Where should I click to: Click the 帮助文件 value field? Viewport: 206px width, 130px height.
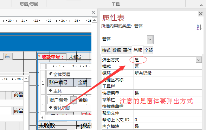click(x=168, y=113)
